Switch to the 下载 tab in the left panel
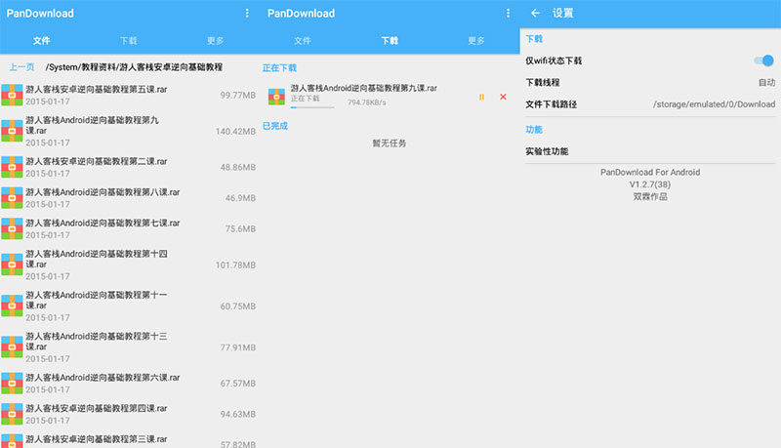The width and height of the screenshot is (781, 448). tap(129, 41)
